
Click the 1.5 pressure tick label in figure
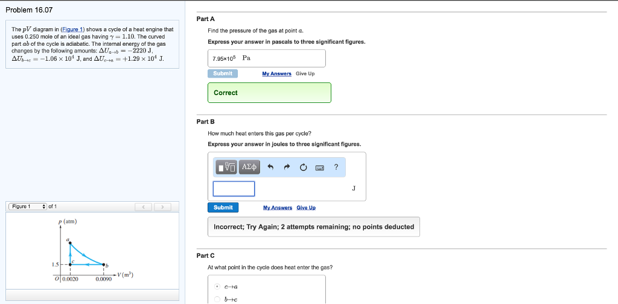(55, 264)
